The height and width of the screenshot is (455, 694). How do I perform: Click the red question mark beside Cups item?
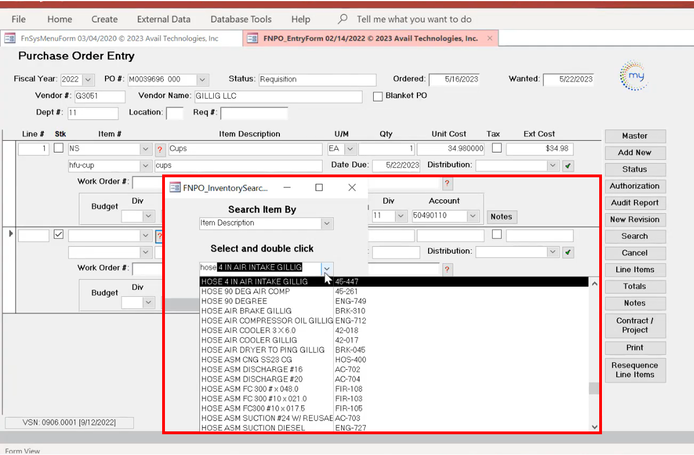[x=160, y=149]
